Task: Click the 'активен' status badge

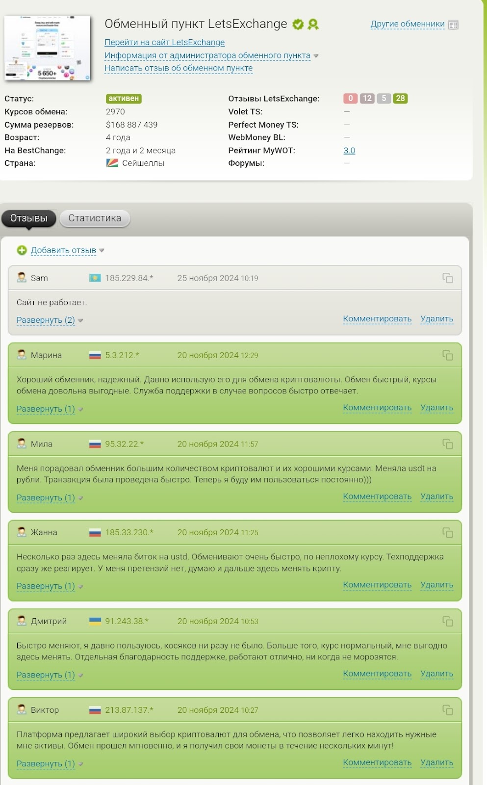Action: coord(124,98)
